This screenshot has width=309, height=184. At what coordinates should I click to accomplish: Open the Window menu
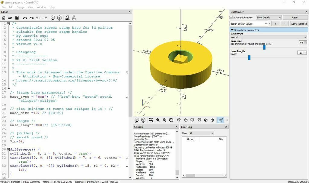coord(41,7)
